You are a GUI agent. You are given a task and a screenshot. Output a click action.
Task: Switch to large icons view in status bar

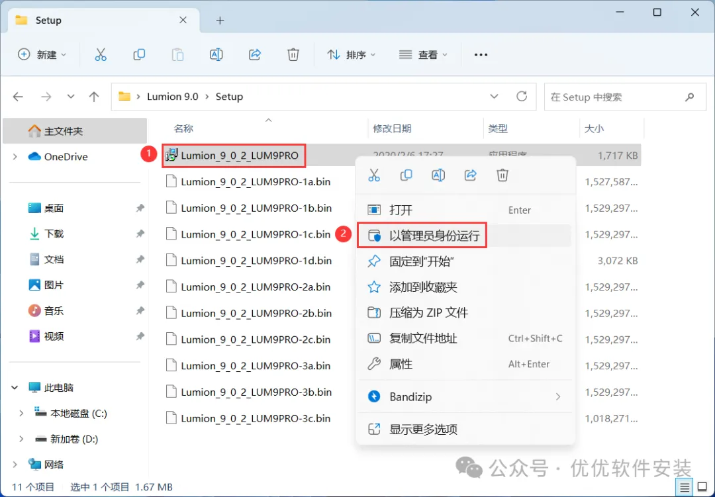coord(702,487)
